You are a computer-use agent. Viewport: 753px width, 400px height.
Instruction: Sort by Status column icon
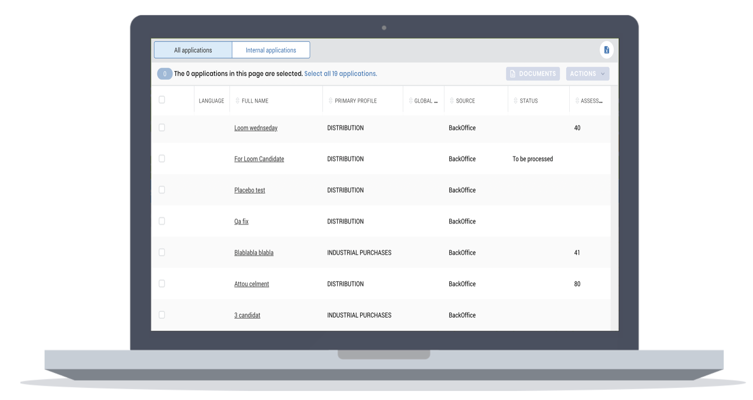515,101
